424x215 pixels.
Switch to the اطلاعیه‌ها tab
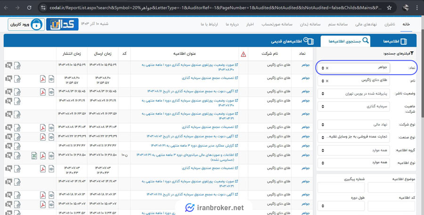pos(395,41)
